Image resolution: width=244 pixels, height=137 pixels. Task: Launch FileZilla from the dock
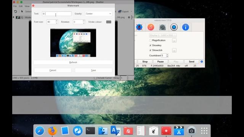coord(128,131)
